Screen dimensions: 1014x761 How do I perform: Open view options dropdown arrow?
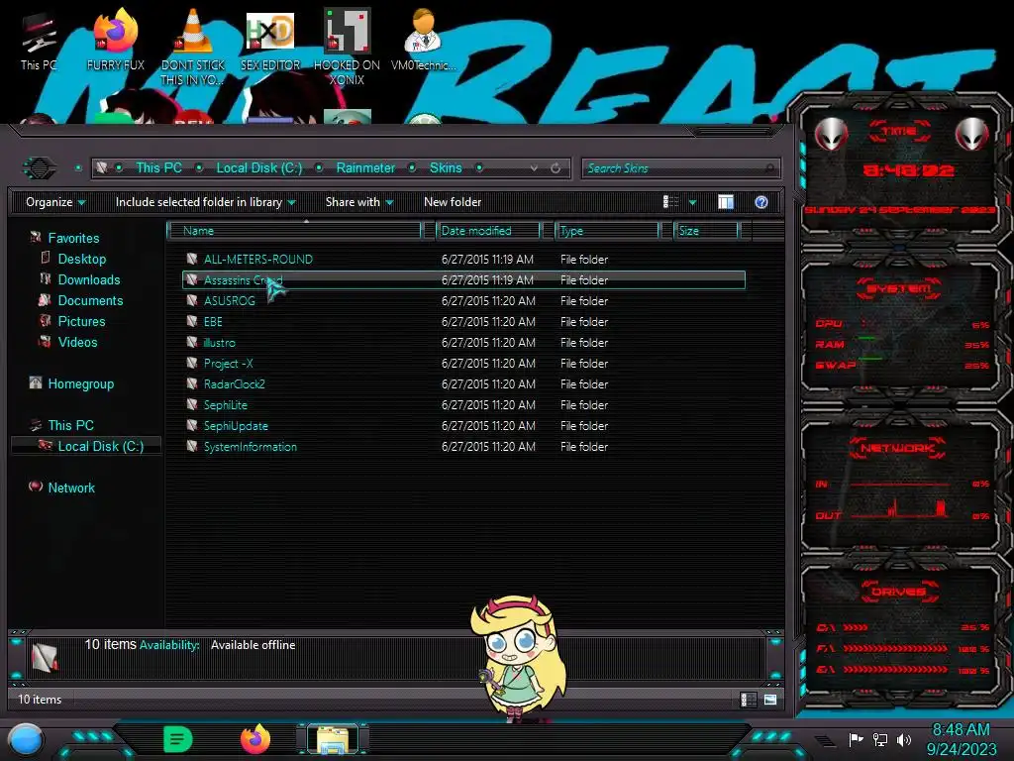tap(692, 202)
